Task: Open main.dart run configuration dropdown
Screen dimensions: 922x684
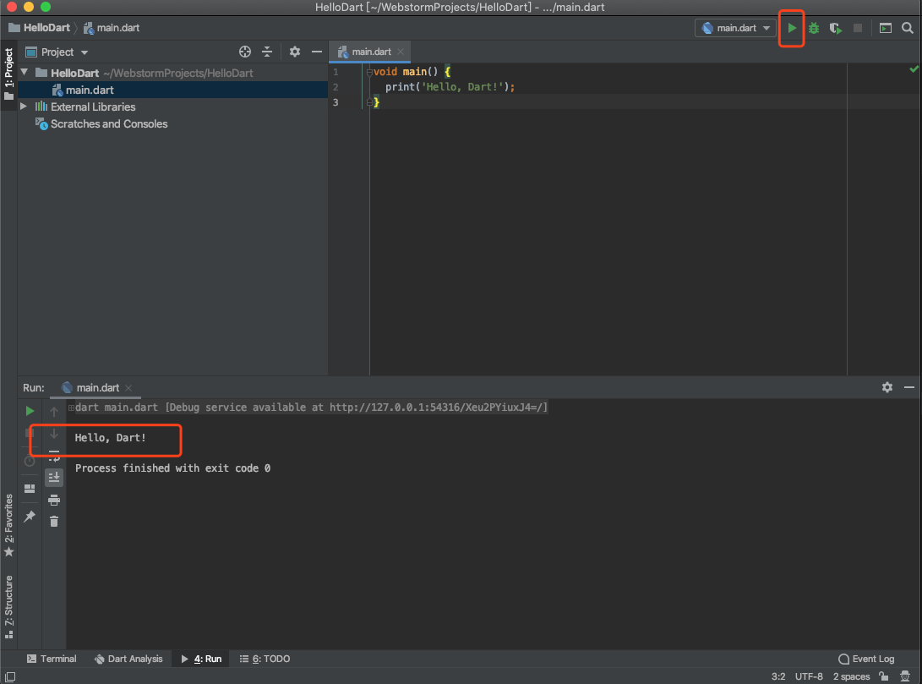Action: click(x=735, y=28)
